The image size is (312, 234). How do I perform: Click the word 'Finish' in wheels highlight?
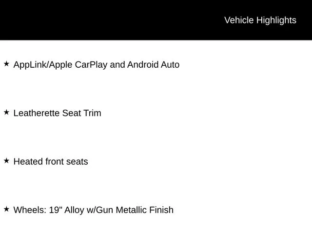coord(161,210)
